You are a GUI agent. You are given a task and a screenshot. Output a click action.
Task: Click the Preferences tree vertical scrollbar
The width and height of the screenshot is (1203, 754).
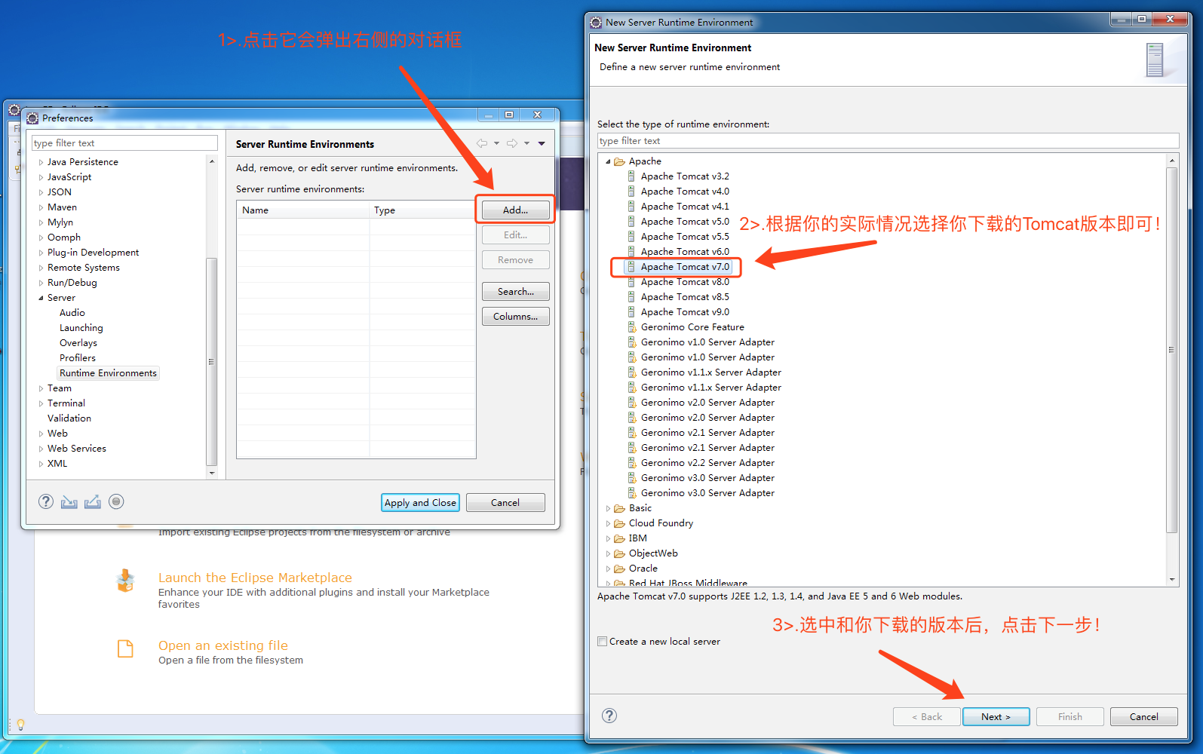coord(211,362)
